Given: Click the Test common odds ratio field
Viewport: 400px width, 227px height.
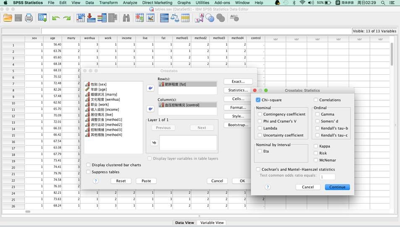Looking at the screenshot, I should (327, 177).
